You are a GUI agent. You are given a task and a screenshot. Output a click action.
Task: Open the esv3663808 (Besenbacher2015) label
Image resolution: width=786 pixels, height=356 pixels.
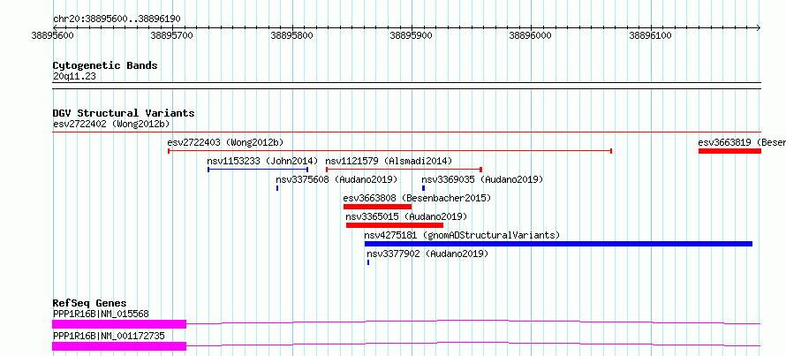coord(417,198)
